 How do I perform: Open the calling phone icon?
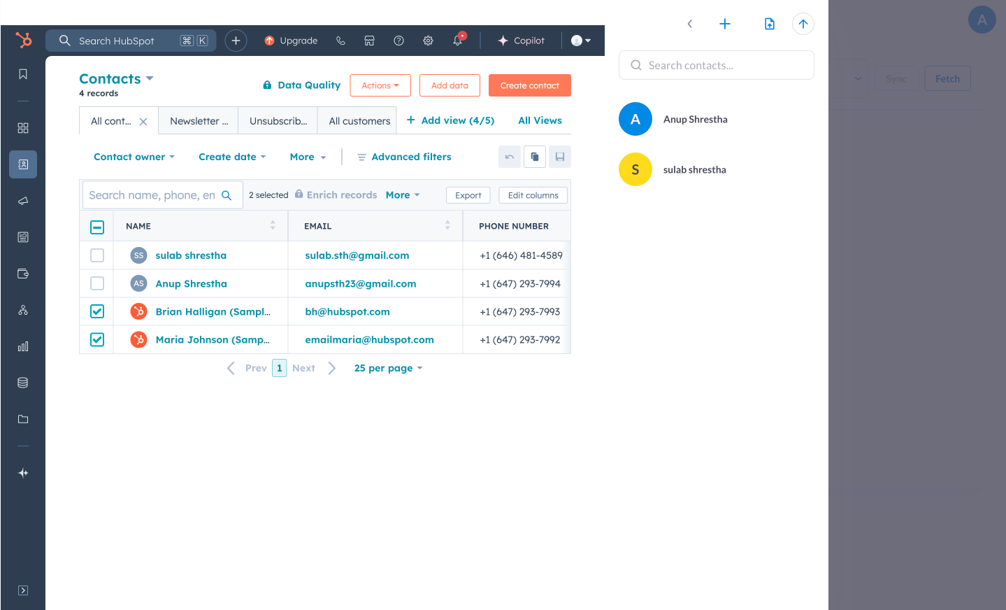(340, 41)
